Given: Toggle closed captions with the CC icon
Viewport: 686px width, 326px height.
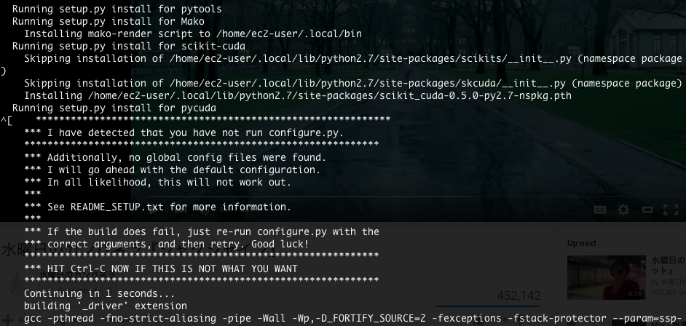Looking at the screenshot, I should [x=600, y=210].
